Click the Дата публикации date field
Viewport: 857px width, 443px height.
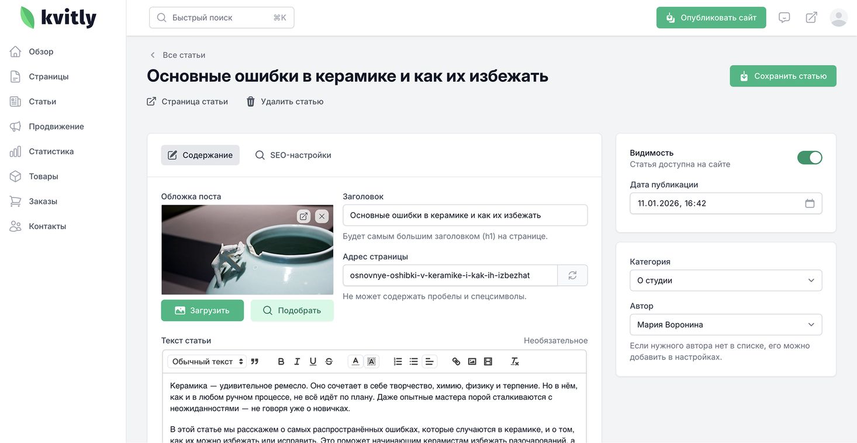[726, 203]
